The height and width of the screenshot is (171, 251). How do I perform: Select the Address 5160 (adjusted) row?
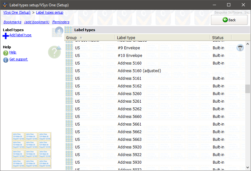coord(139,71)
